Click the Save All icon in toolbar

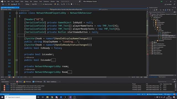[16, 4]
